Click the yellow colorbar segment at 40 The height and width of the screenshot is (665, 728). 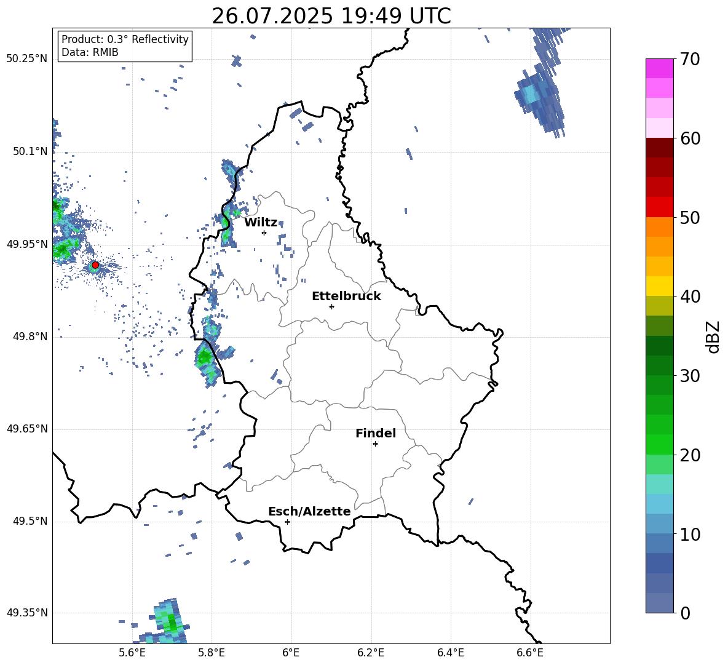[x=660, y=286]
